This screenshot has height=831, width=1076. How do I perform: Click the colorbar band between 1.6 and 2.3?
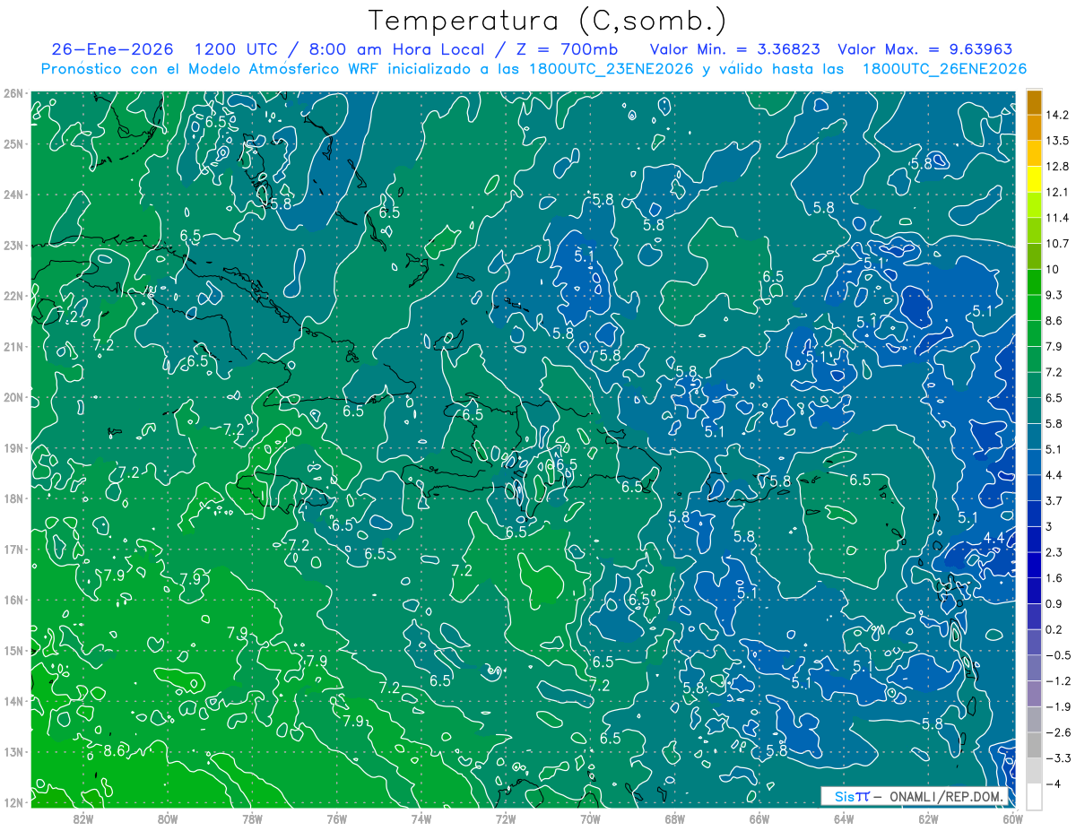click(x=1034, y=565)
